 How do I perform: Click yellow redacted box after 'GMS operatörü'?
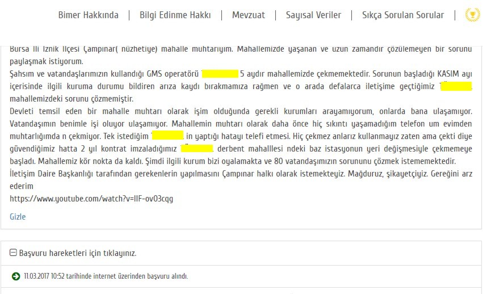click(220, 74)
